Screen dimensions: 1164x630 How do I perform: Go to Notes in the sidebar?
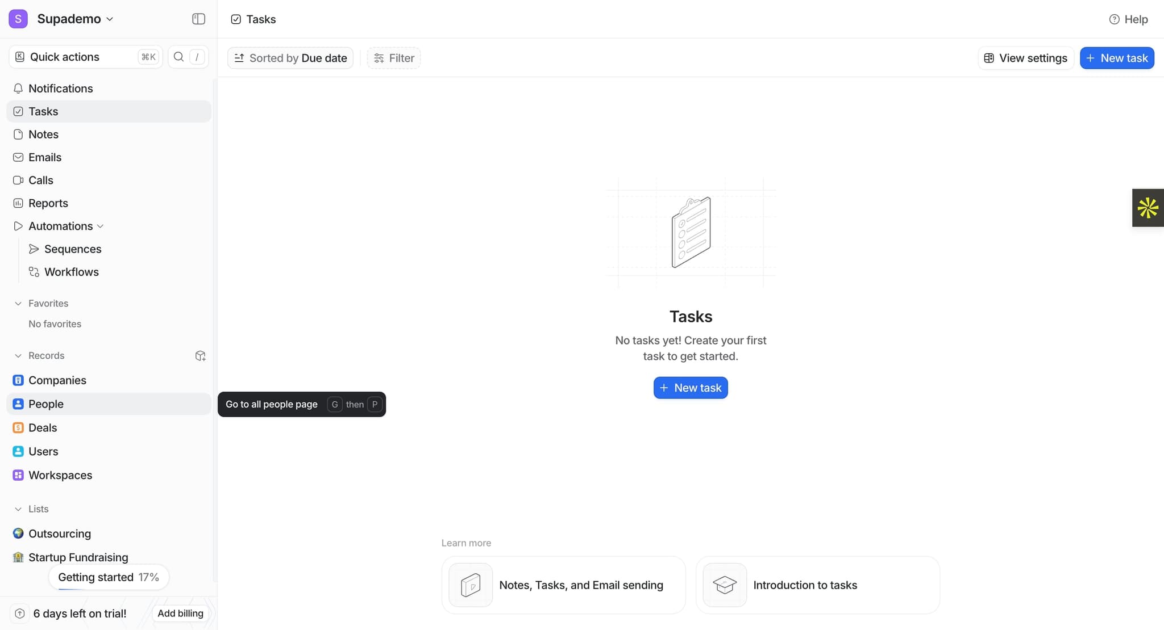43,135
